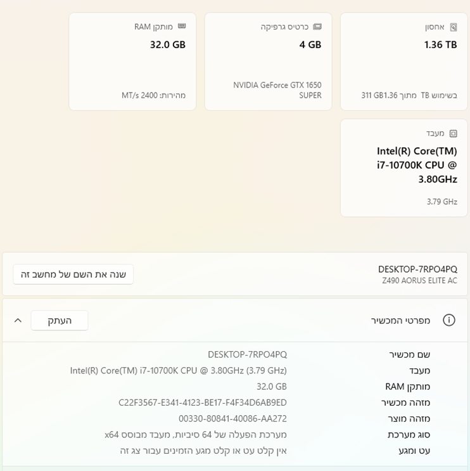Click the product ID value 00330-80841-40086-AA272
Viewport: 470px width, 471px height.
pos(232,418)
